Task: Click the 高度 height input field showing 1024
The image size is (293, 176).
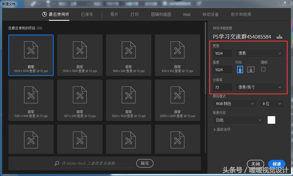Action: (222, 70)
